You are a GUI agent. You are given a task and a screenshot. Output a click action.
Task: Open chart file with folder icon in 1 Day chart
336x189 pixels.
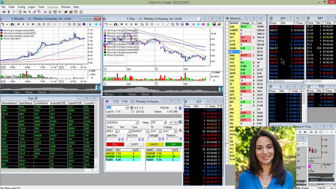(219, 24)
